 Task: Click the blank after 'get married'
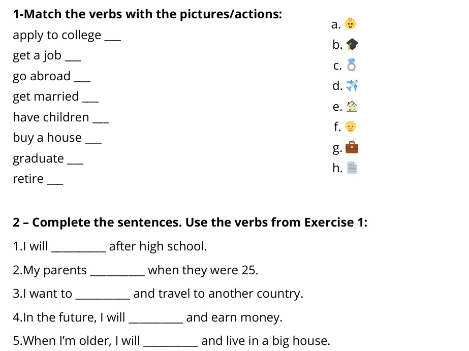tap(90, 100)
